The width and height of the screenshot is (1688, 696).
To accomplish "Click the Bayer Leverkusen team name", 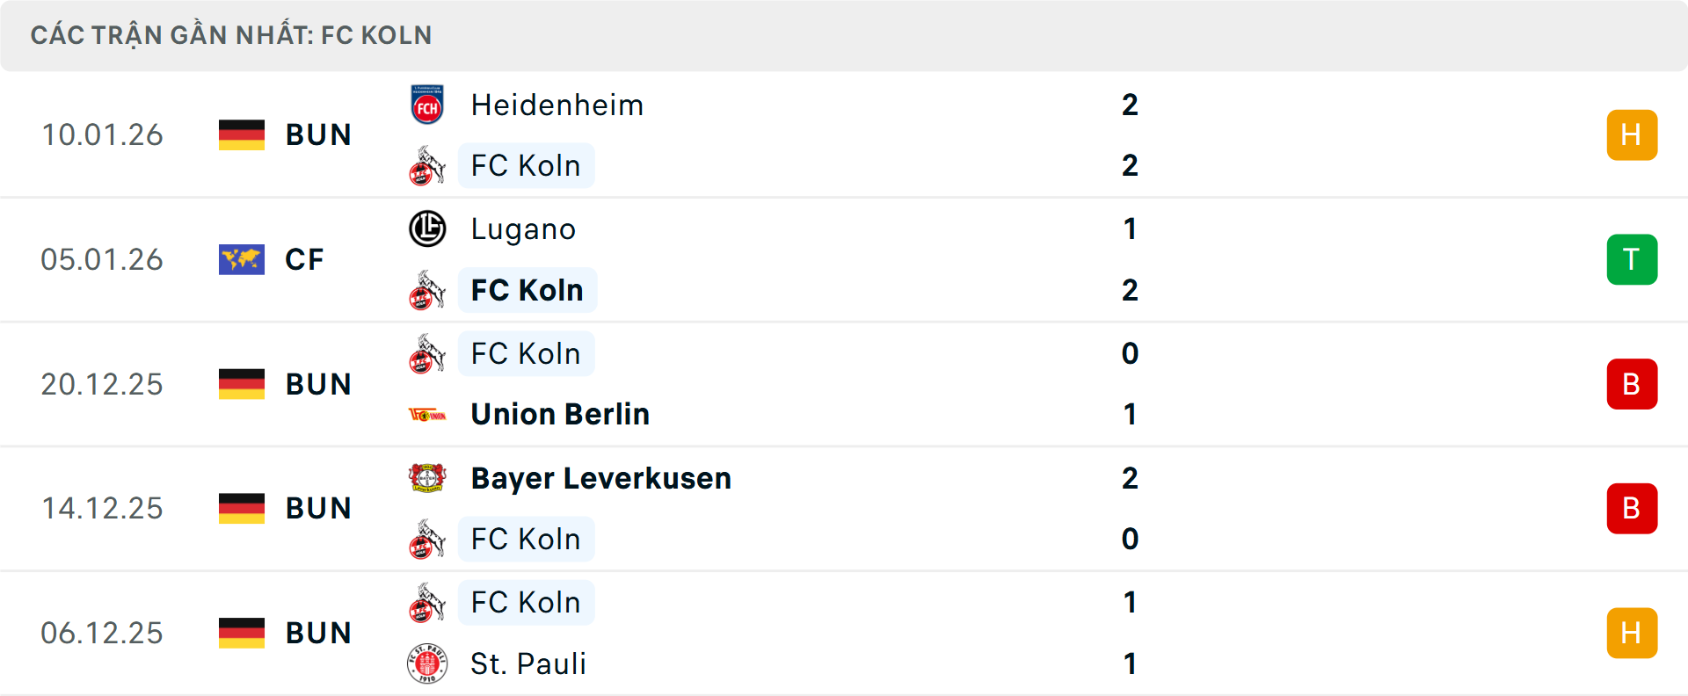I will coord(600,479).
